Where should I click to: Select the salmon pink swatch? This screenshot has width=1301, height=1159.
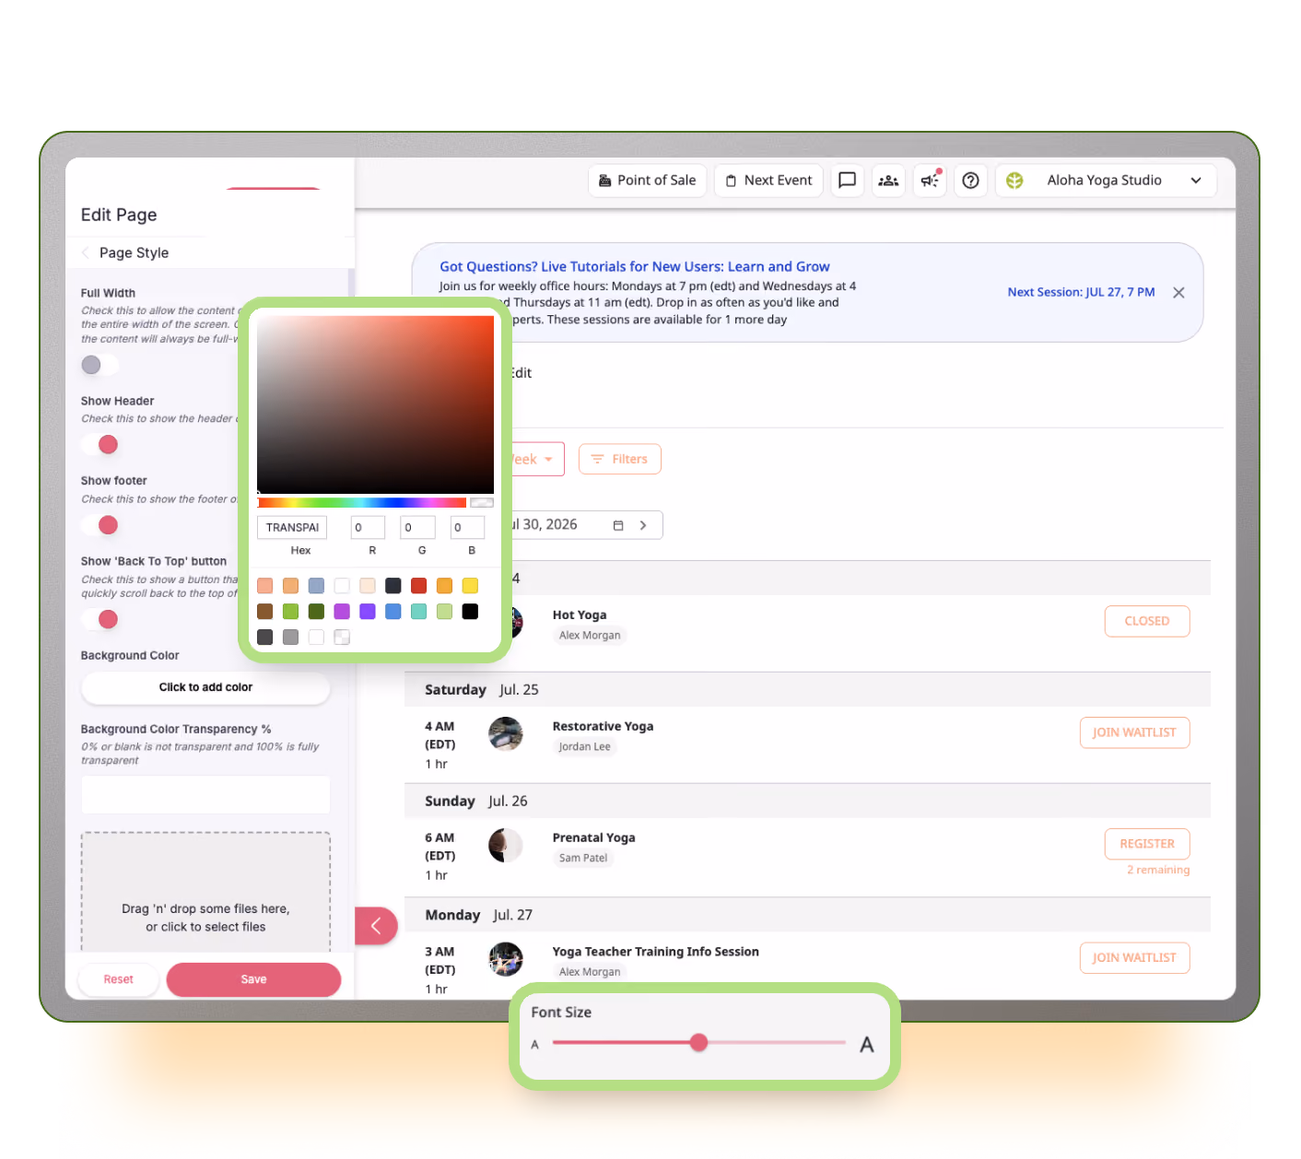264,586
